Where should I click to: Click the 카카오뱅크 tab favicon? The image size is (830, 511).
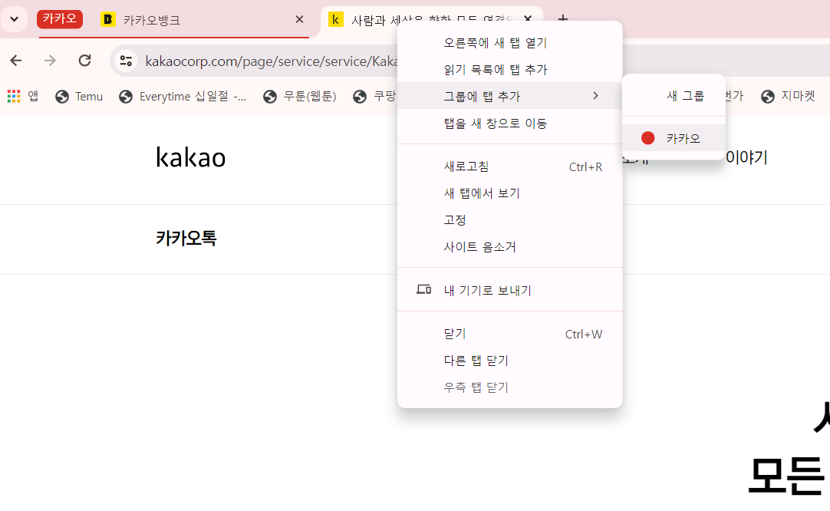(108, 20)
